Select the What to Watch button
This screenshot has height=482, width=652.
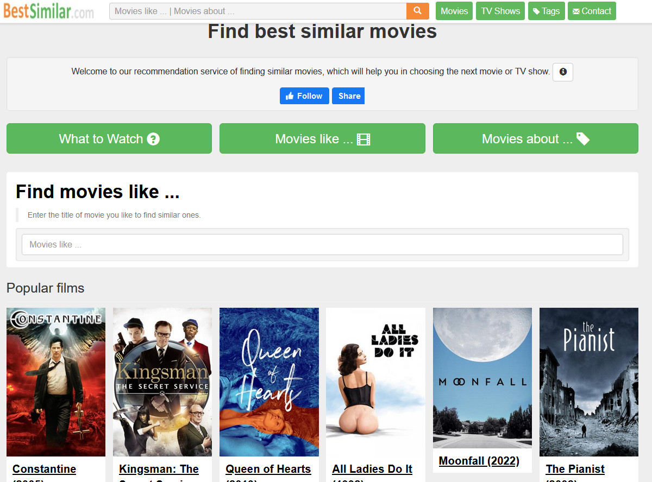click(109, 138)
